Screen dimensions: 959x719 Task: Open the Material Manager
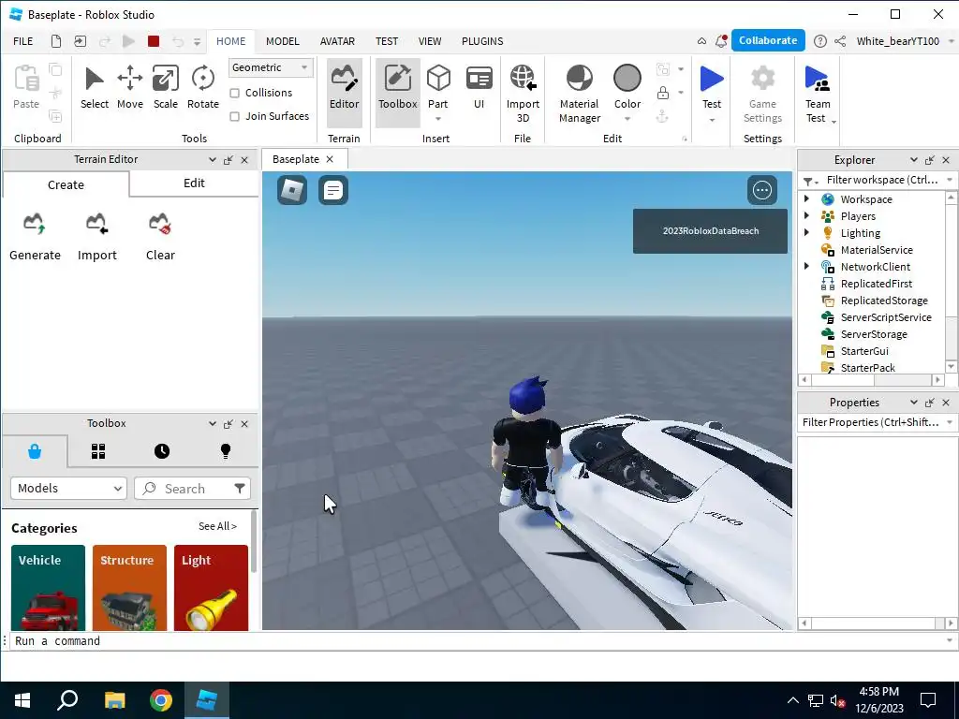pyautogui.click(x=579, y=93)
